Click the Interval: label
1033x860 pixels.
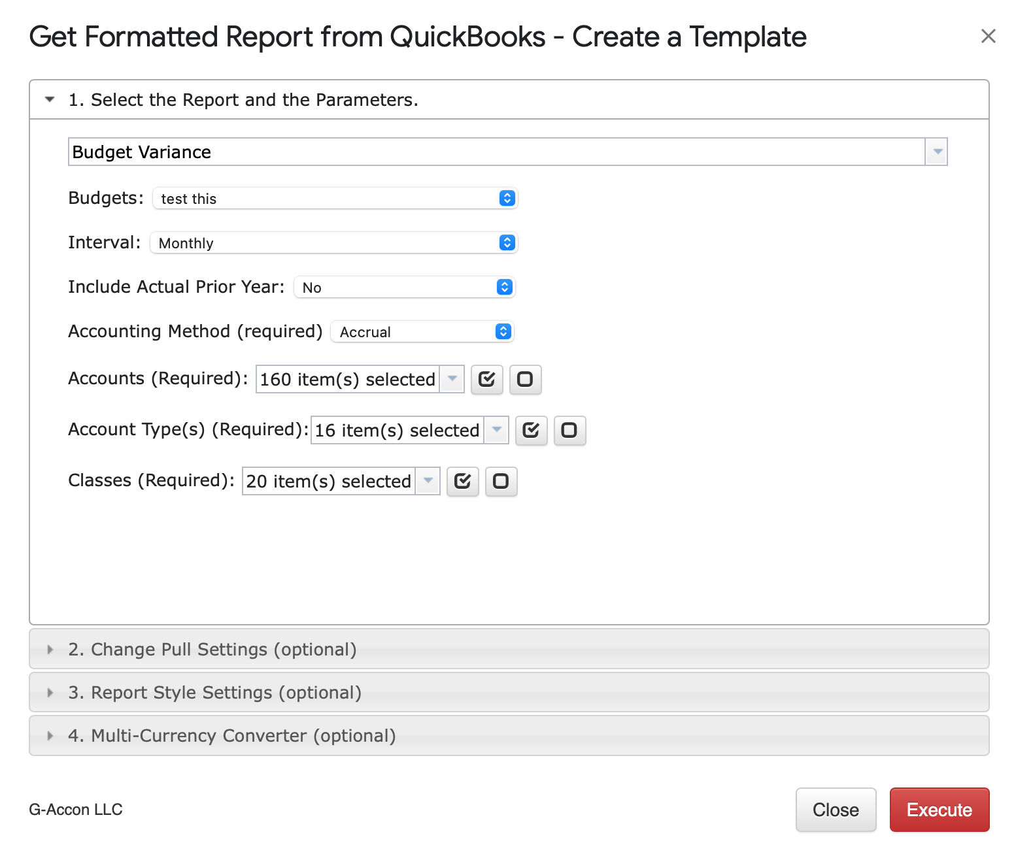105,242
